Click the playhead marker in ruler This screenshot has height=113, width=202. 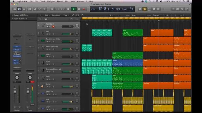click(159, 20)
